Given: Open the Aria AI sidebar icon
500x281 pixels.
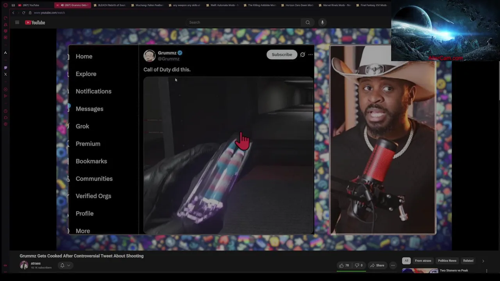Looking at the screenshot, I should pos(5,53).
